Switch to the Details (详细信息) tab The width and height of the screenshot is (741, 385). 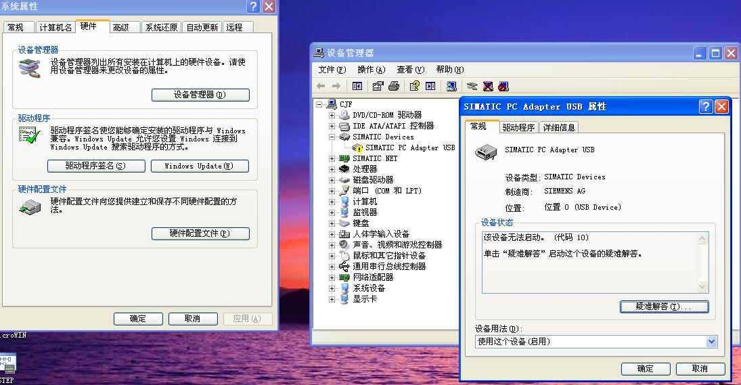tap(559, 128)
